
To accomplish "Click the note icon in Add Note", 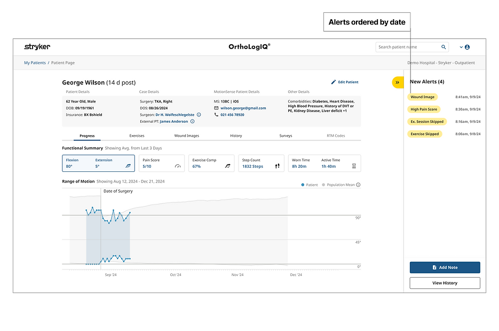I will pos(434,267).
